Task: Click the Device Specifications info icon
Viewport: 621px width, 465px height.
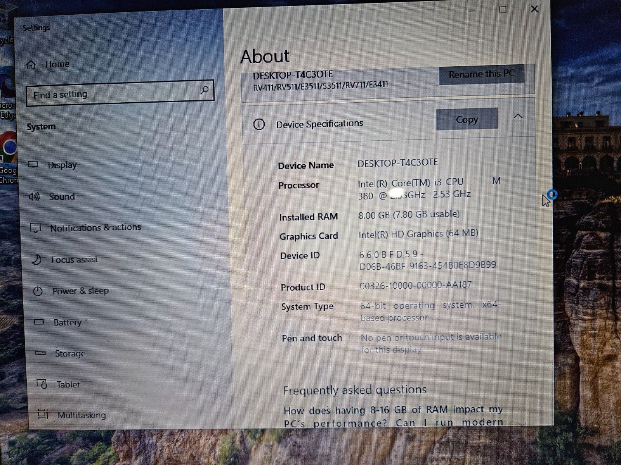Action: pyautogui.click(x=259, y=124)
